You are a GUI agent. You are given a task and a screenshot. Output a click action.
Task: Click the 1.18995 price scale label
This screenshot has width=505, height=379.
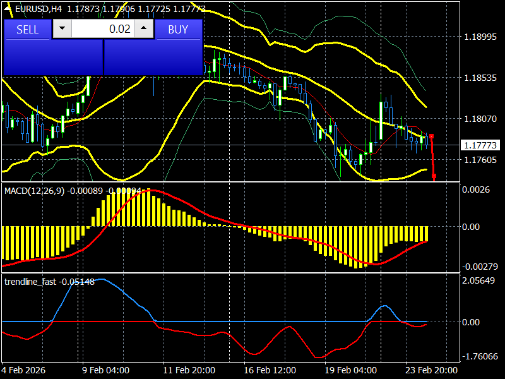point(480,37)
